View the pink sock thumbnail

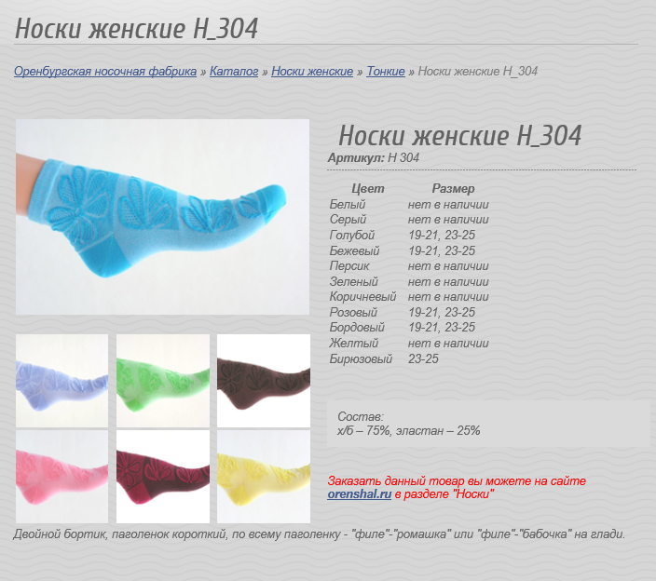click(61, 477)
